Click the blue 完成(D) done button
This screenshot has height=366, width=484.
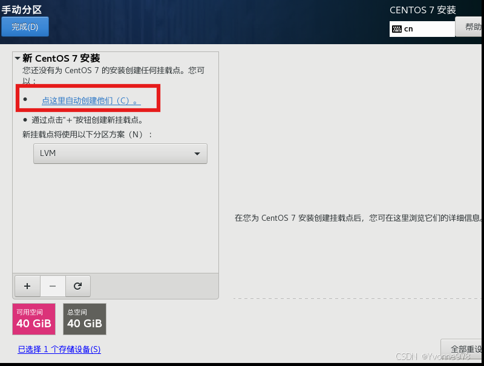click(x=25, y=27)
